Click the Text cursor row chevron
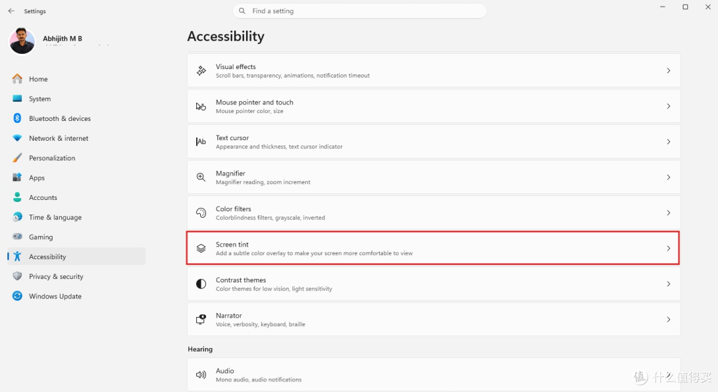Screen dimensions: 718x392 [x=669, y=142]
